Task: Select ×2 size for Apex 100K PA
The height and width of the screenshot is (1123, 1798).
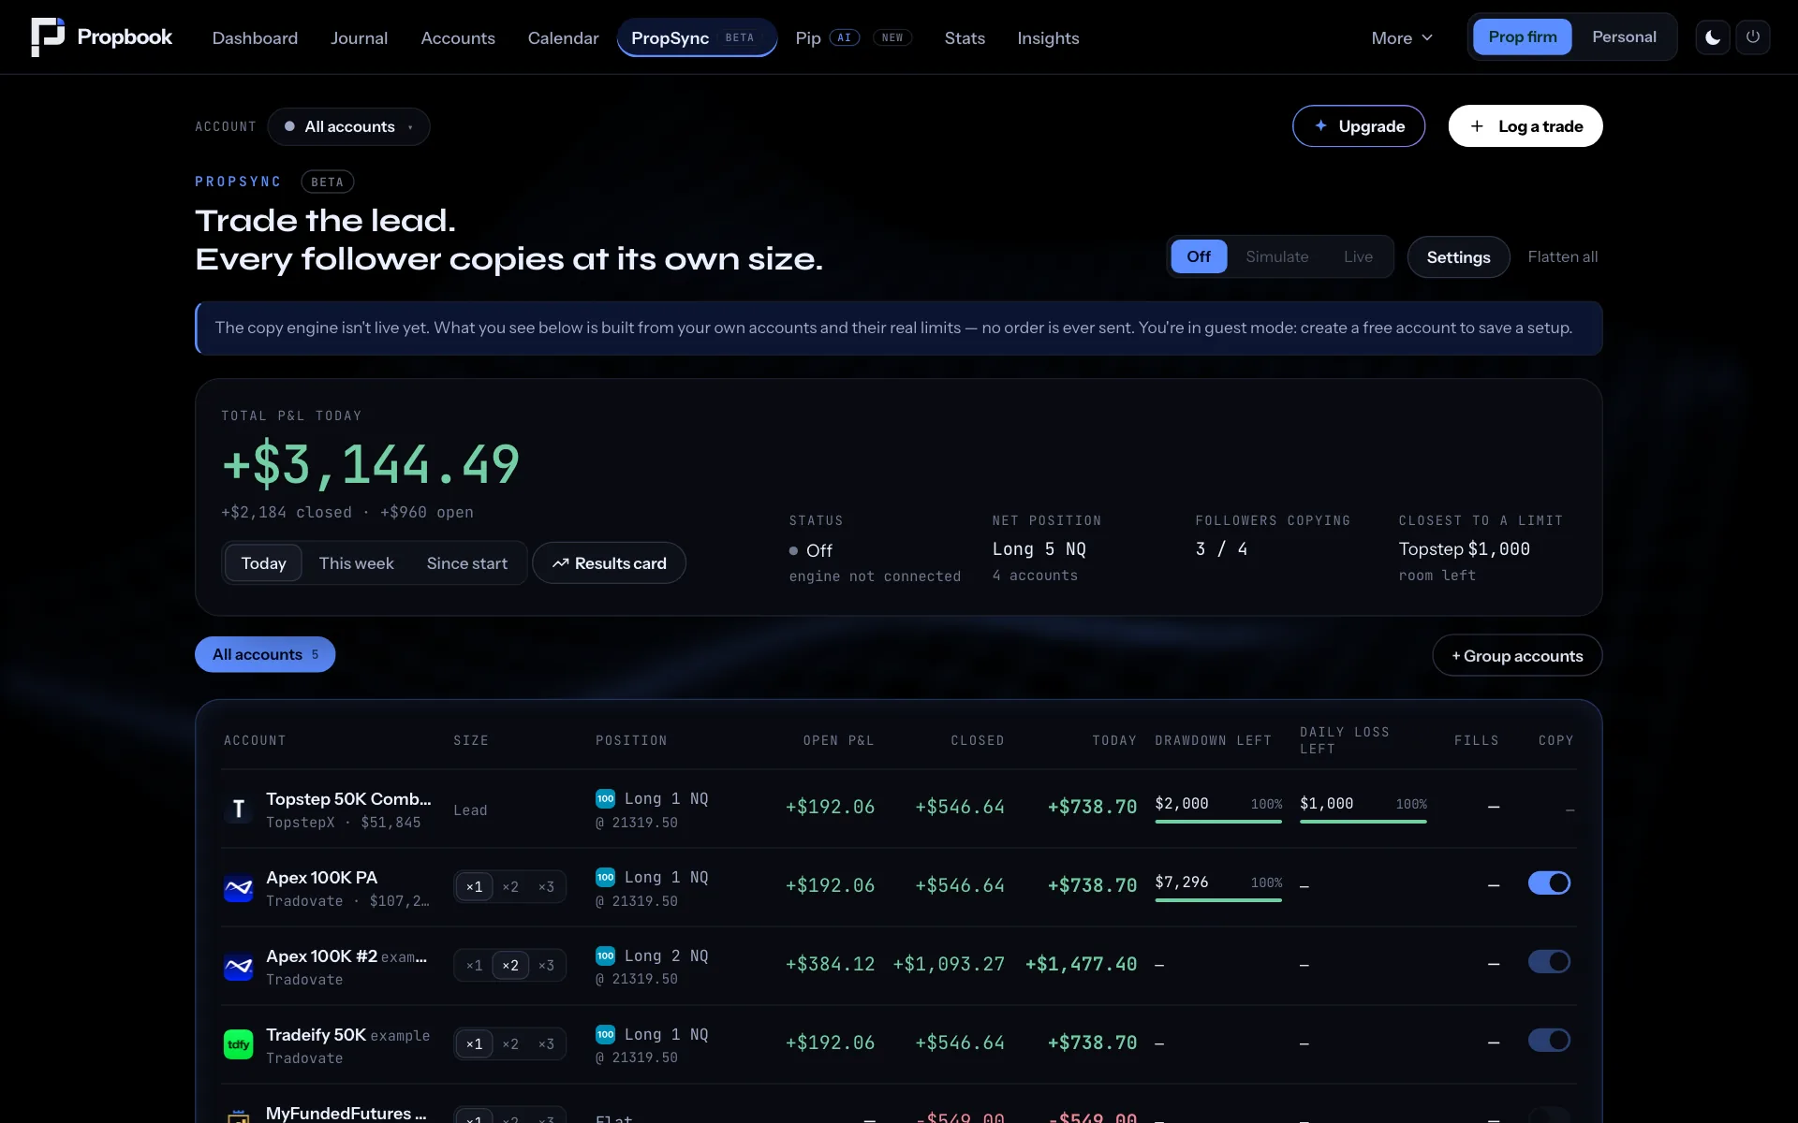Action: click(510, 886)
